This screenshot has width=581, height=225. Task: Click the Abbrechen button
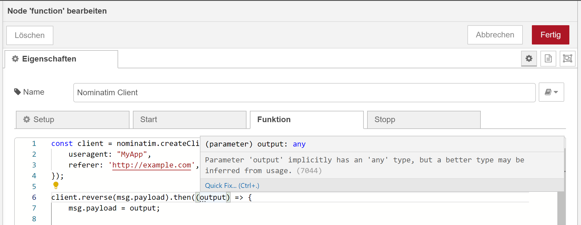tap(495, 35)
